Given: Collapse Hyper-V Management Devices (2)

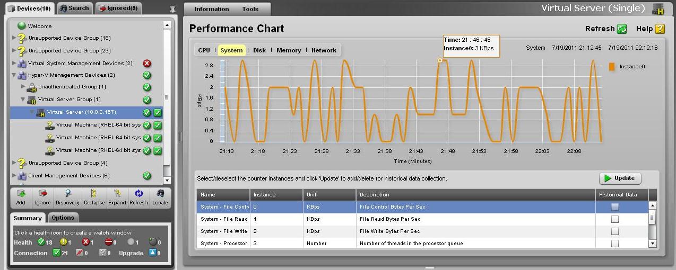Looking at the screenshot, I should pyautogui.click(x=14, y=75).
